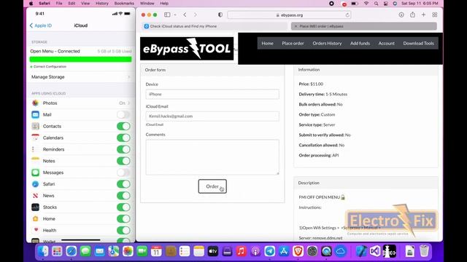The height and width of the screenshot is (262, 467).
Task: Open Trash in the Dock
Action: click(424, 251)
